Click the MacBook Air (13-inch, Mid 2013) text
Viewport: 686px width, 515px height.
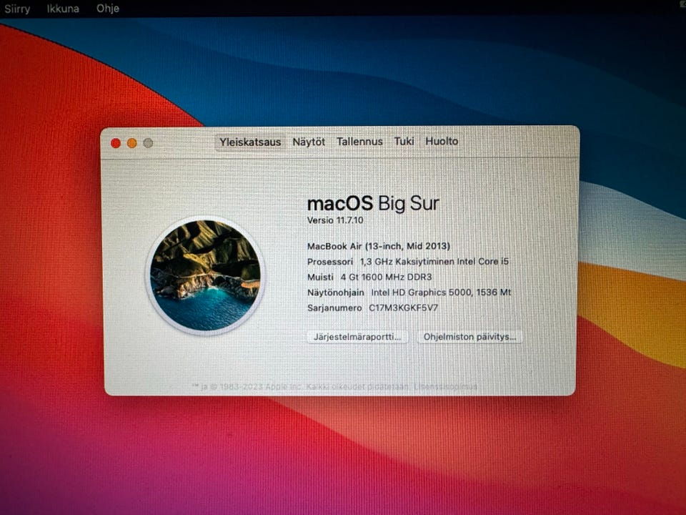coord(379,246)
